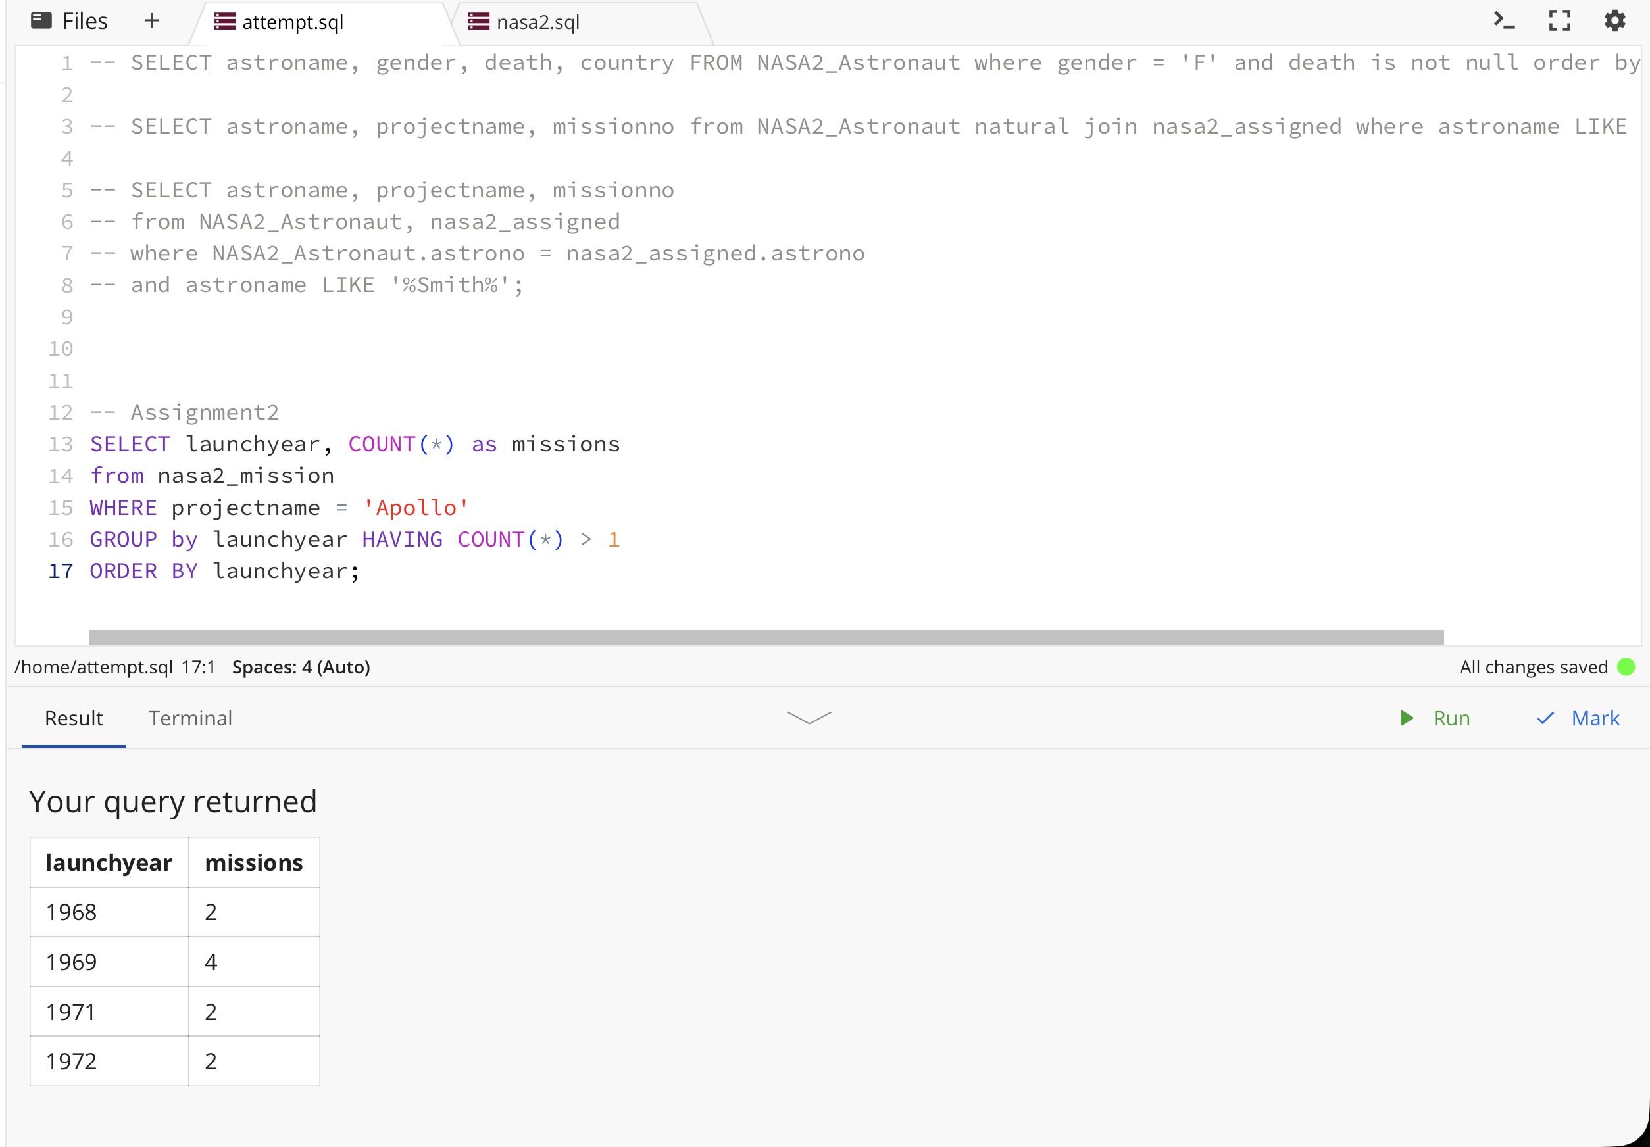This screenshot has width=1650, height=1147.
Task: Click the Files folder icon
Action: click(x=41, y=21)
